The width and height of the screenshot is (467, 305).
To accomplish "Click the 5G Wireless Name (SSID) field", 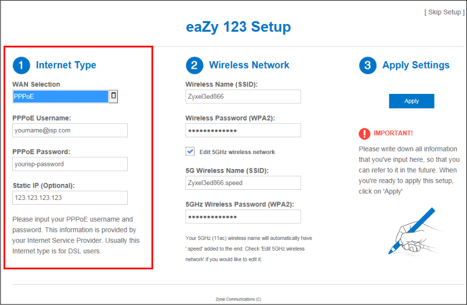I will pyautogui.click(x=243, y=183).
